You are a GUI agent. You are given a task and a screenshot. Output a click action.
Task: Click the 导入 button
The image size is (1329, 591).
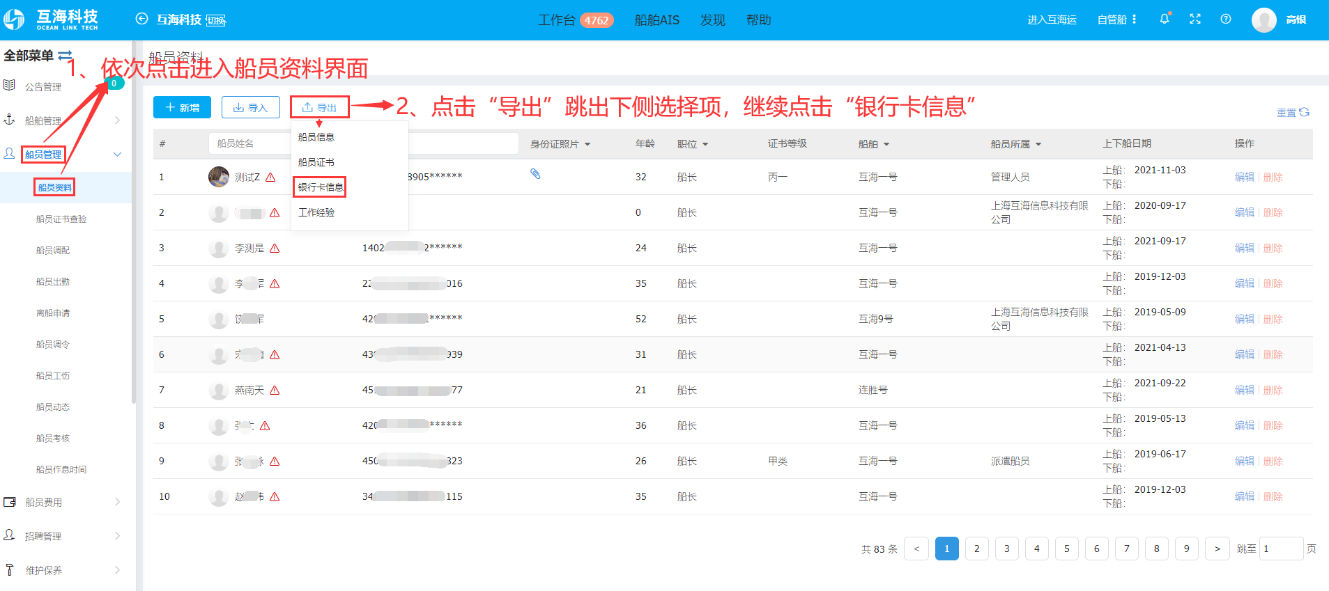point(251,107)
